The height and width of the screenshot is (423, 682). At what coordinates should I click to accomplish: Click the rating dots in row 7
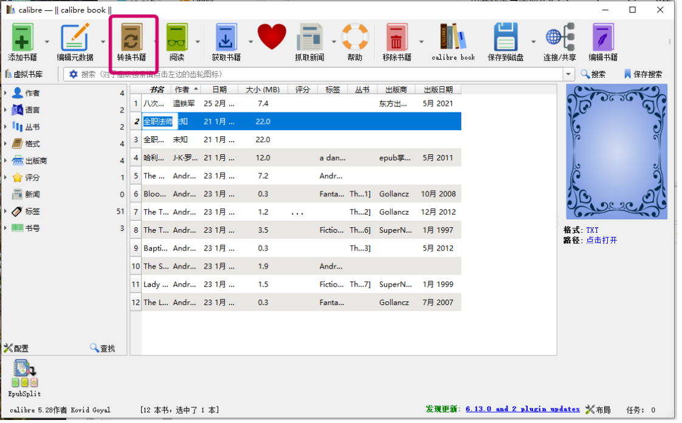click(297, 213)
